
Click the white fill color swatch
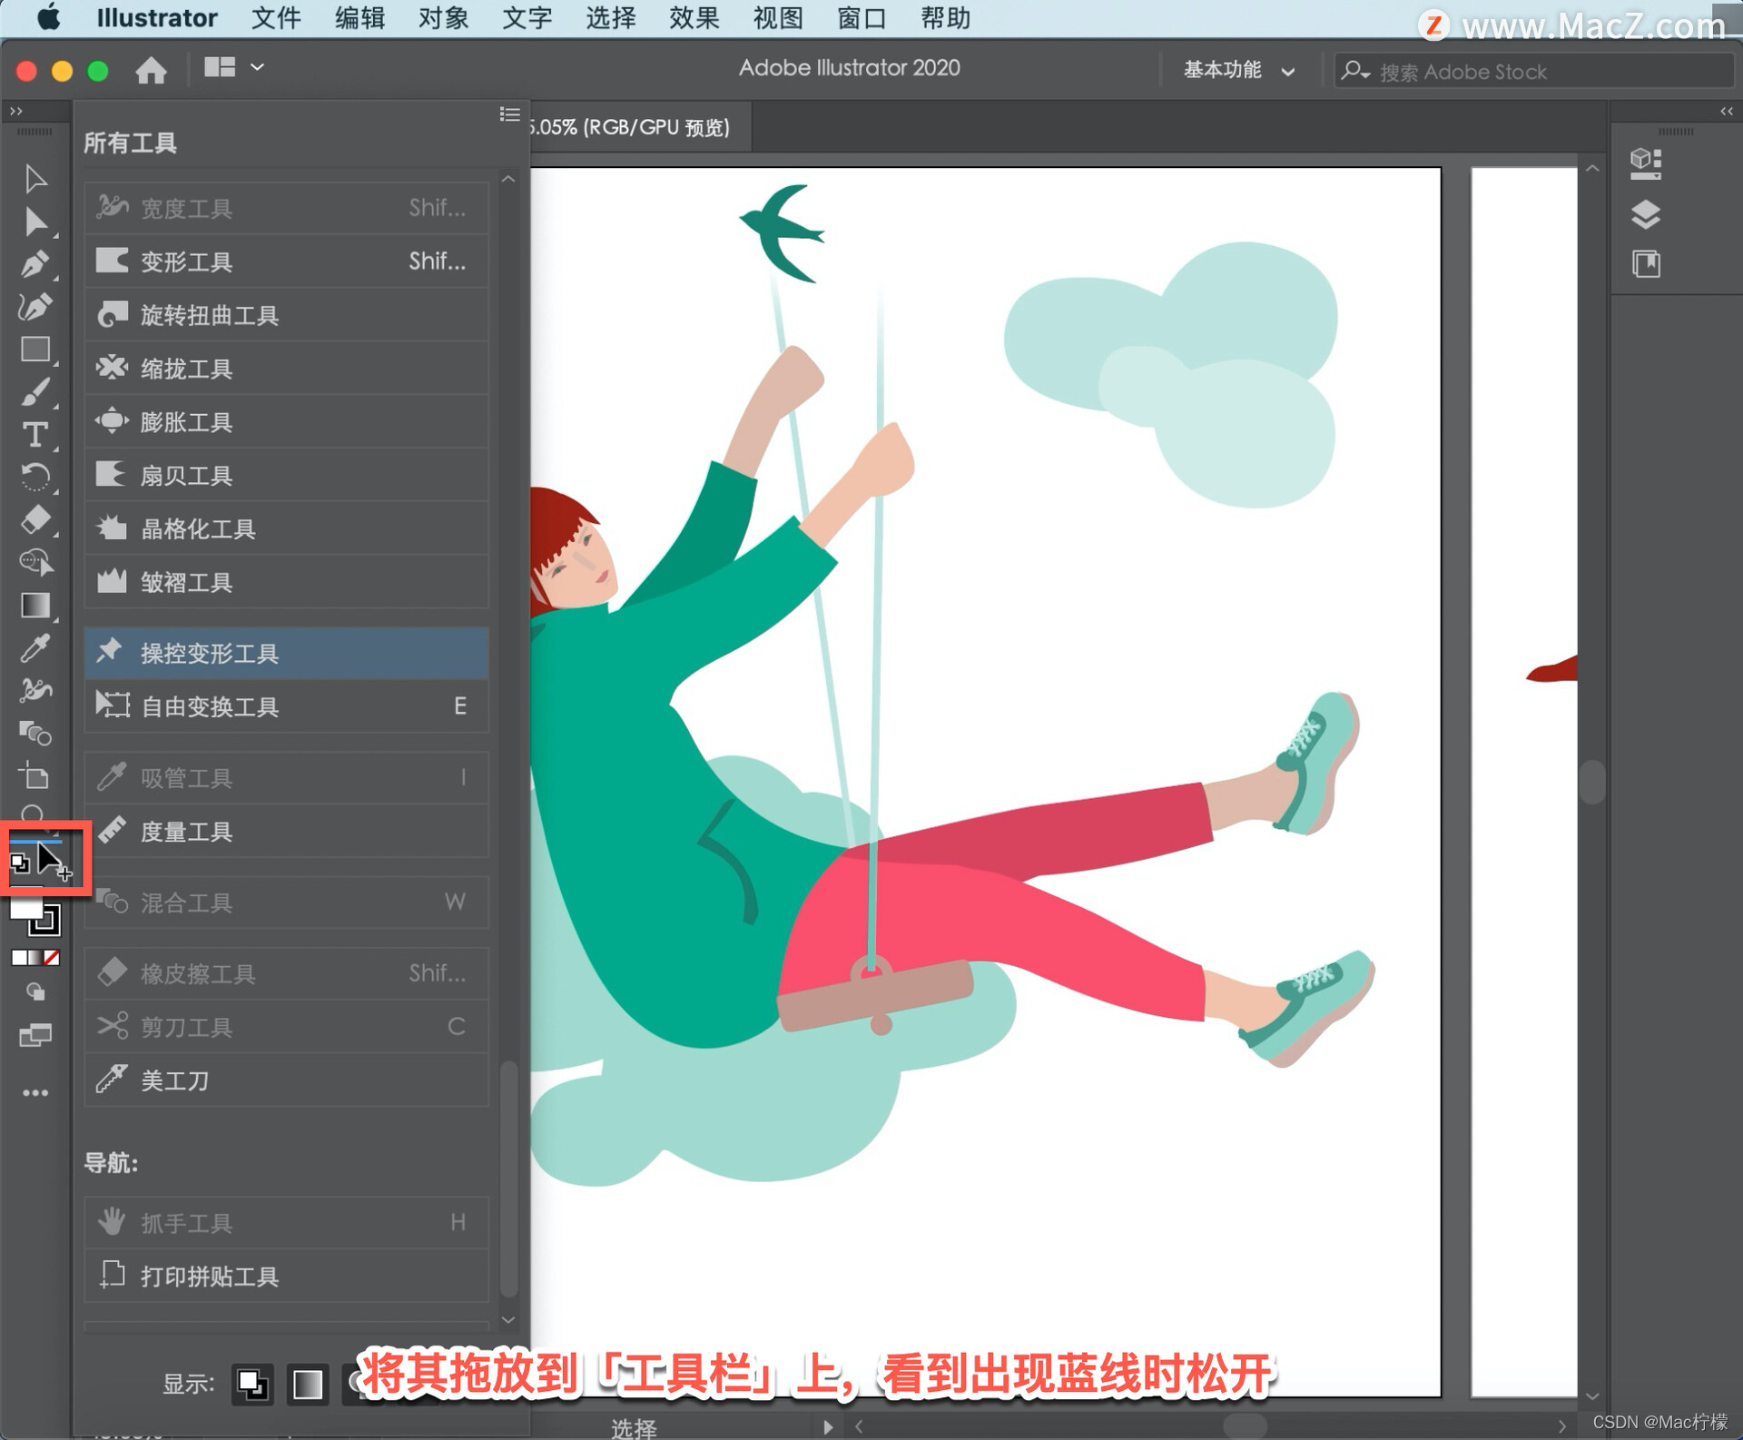click(25, 910)
